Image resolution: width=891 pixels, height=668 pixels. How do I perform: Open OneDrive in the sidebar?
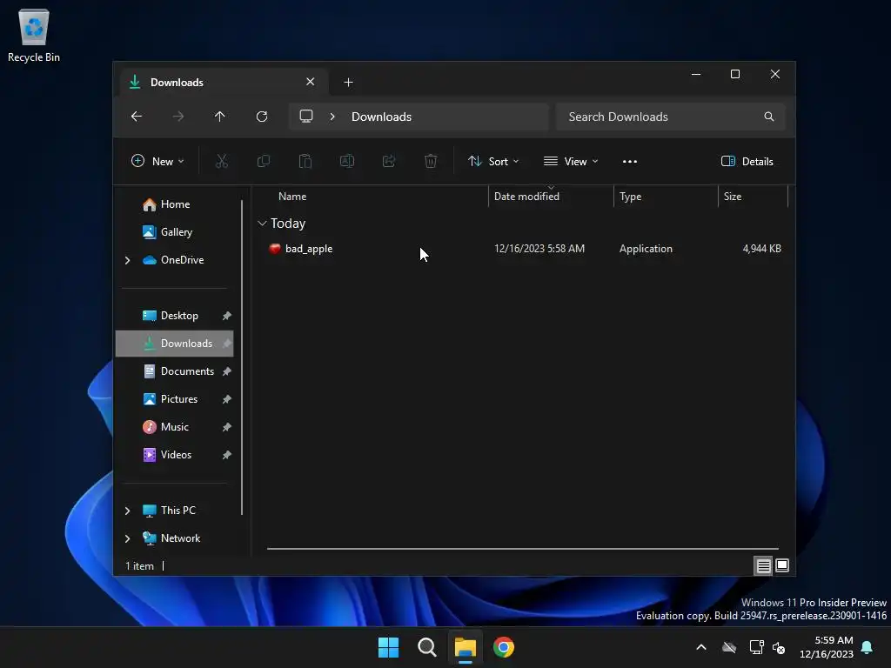tap(182, 260)
